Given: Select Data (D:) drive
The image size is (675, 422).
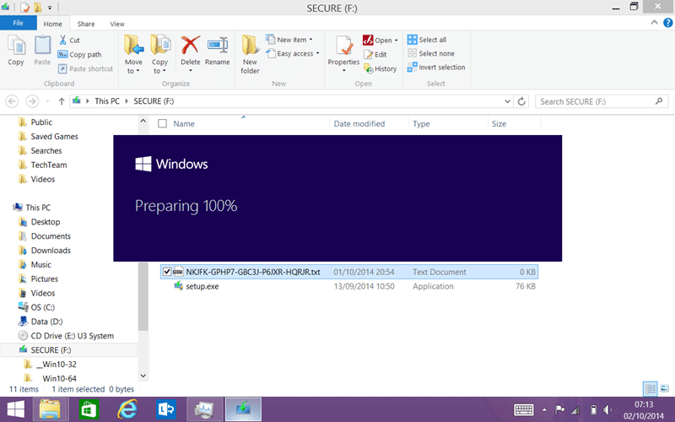Looking at the screenshot, I should coord(46,322).
